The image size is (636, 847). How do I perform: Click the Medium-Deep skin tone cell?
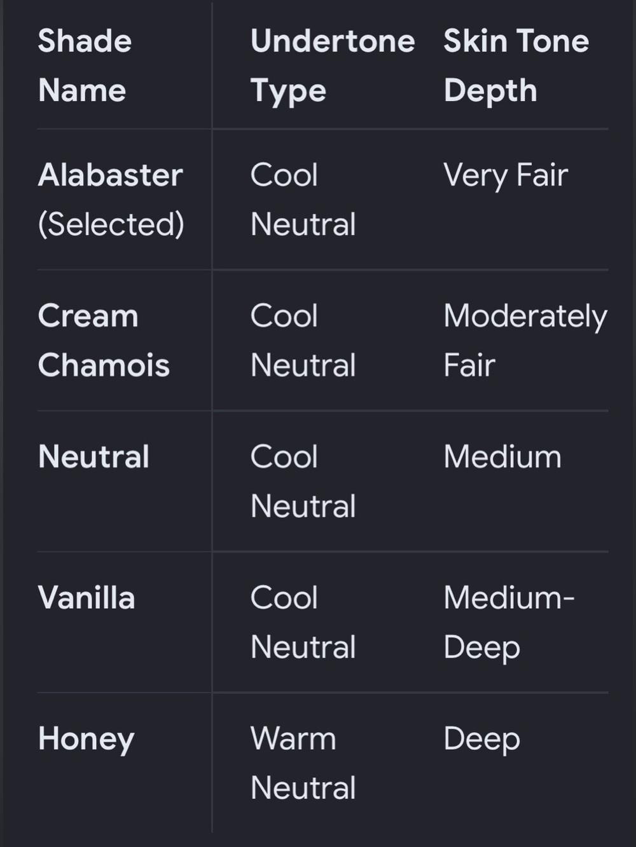click(x=509, y=623)
